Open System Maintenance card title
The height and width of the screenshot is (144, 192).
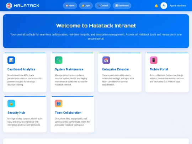point(69,69)
